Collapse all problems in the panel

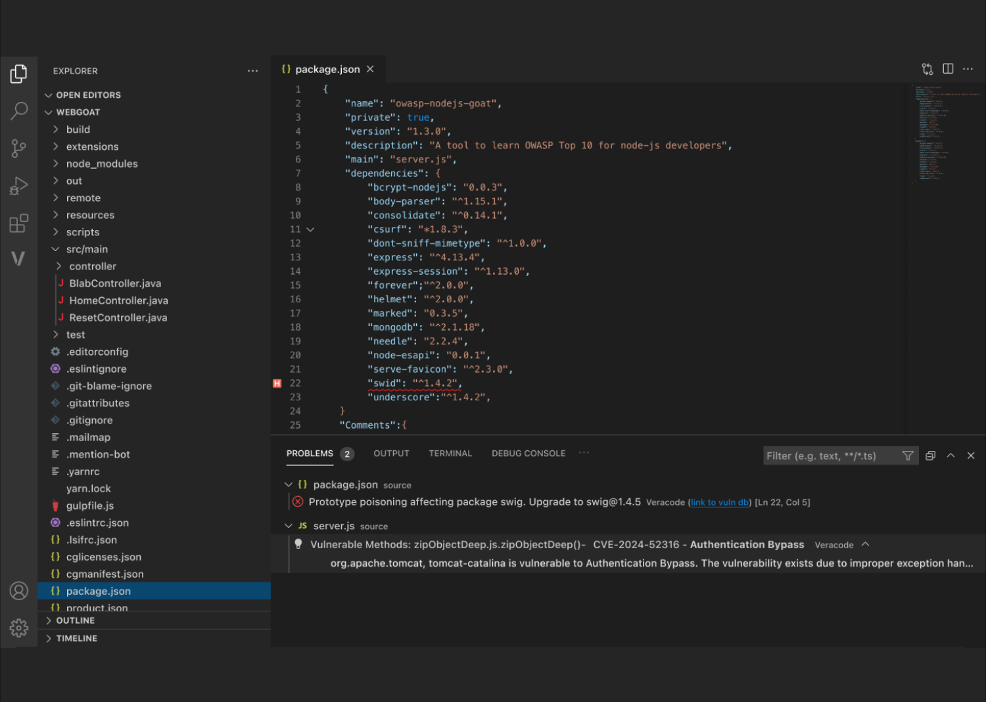tap(930, 456)
